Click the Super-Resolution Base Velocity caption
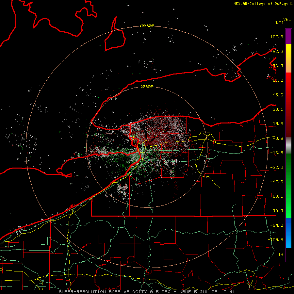 147,292
